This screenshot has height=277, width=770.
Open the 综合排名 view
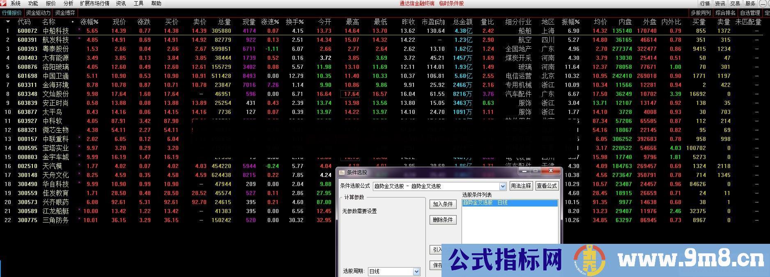726,13
